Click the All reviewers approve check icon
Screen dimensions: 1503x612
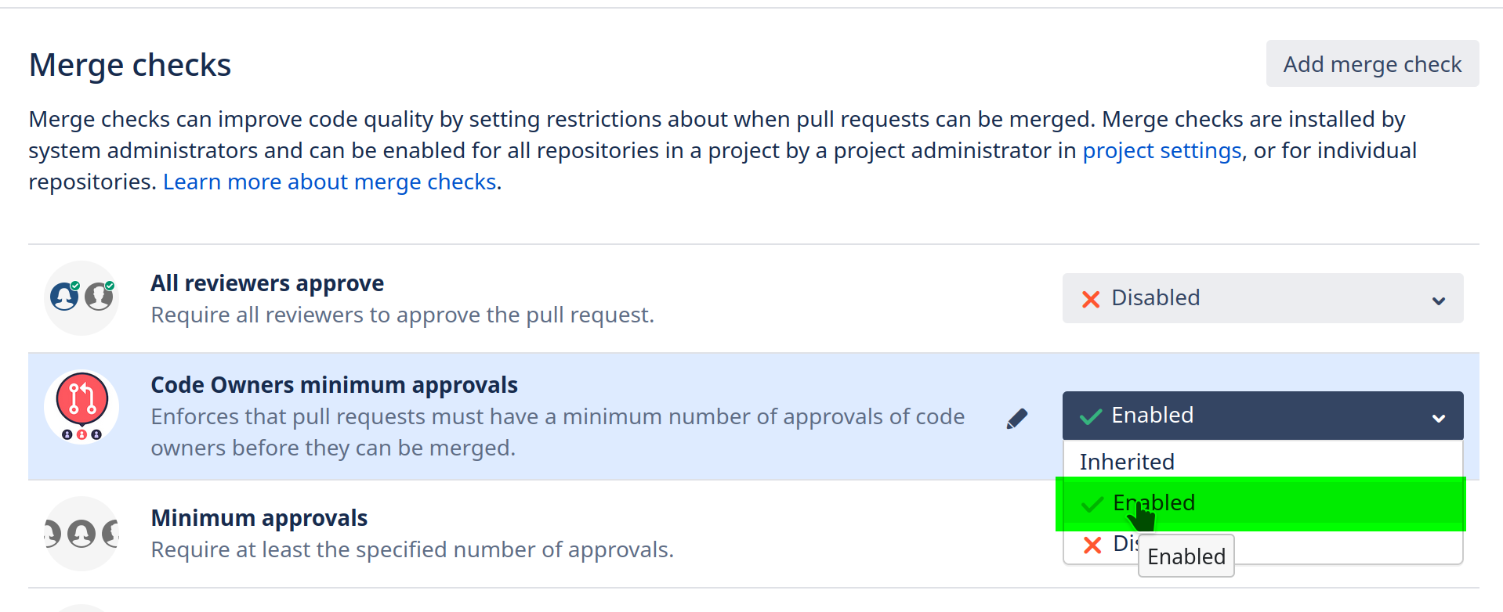click(81, 297)
